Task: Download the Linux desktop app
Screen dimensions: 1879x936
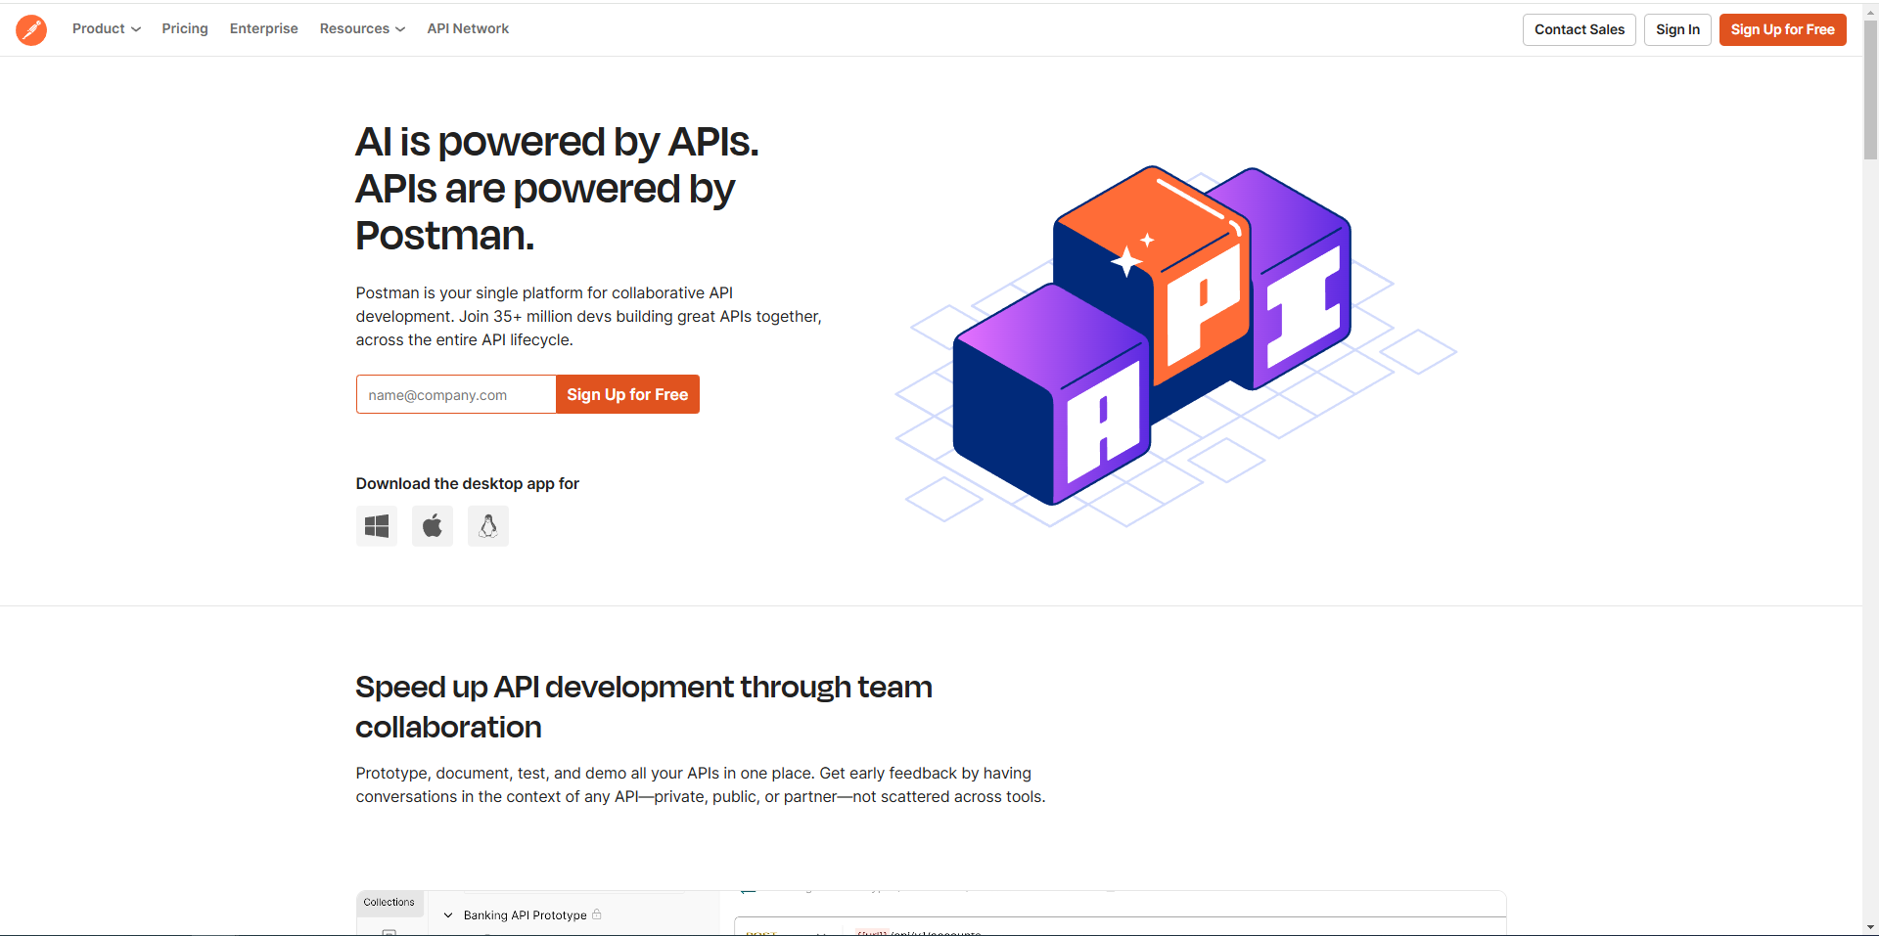Action: (488, 526)
